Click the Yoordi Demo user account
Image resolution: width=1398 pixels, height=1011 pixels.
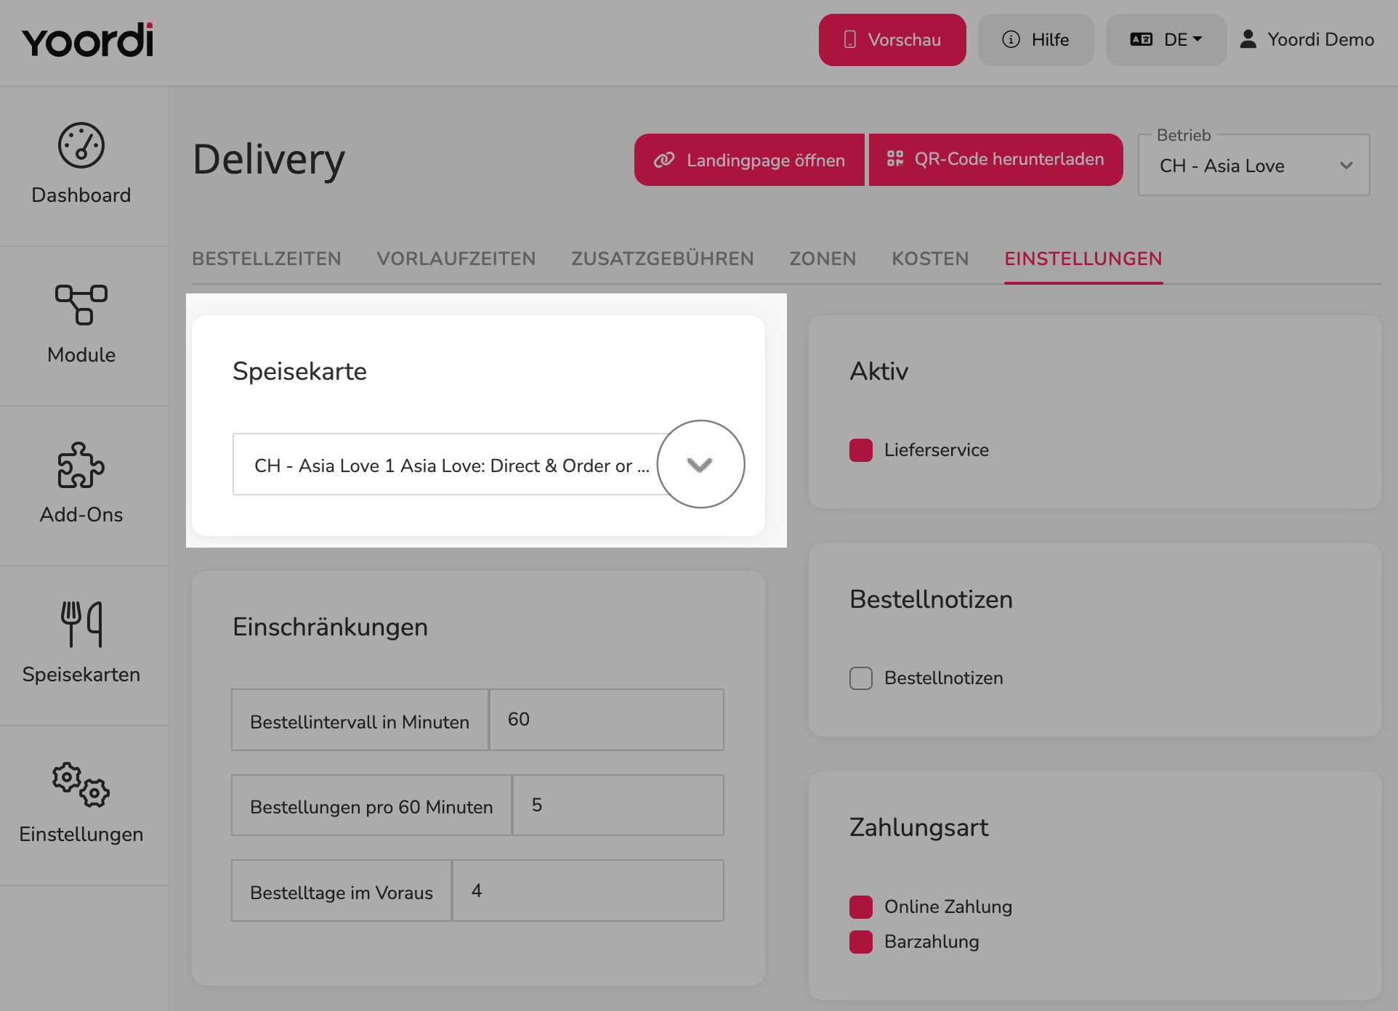tap(1307, 39)
